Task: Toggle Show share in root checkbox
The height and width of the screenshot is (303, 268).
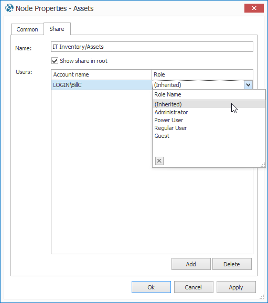Action: pyautogui.click(x=55, y=61)
